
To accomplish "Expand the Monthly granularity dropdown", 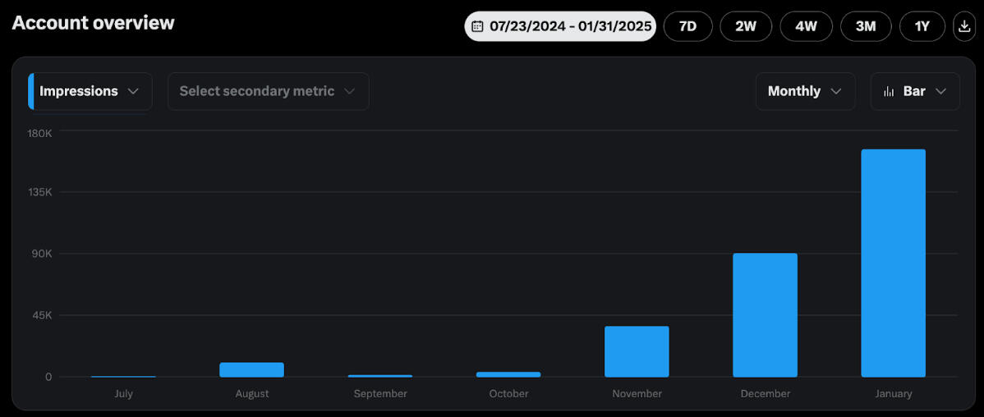I will point(805,91).
